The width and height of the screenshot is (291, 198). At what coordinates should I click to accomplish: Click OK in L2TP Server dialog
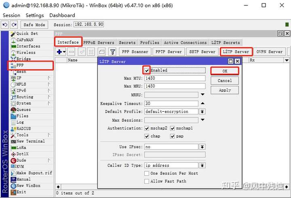point(225,71)
